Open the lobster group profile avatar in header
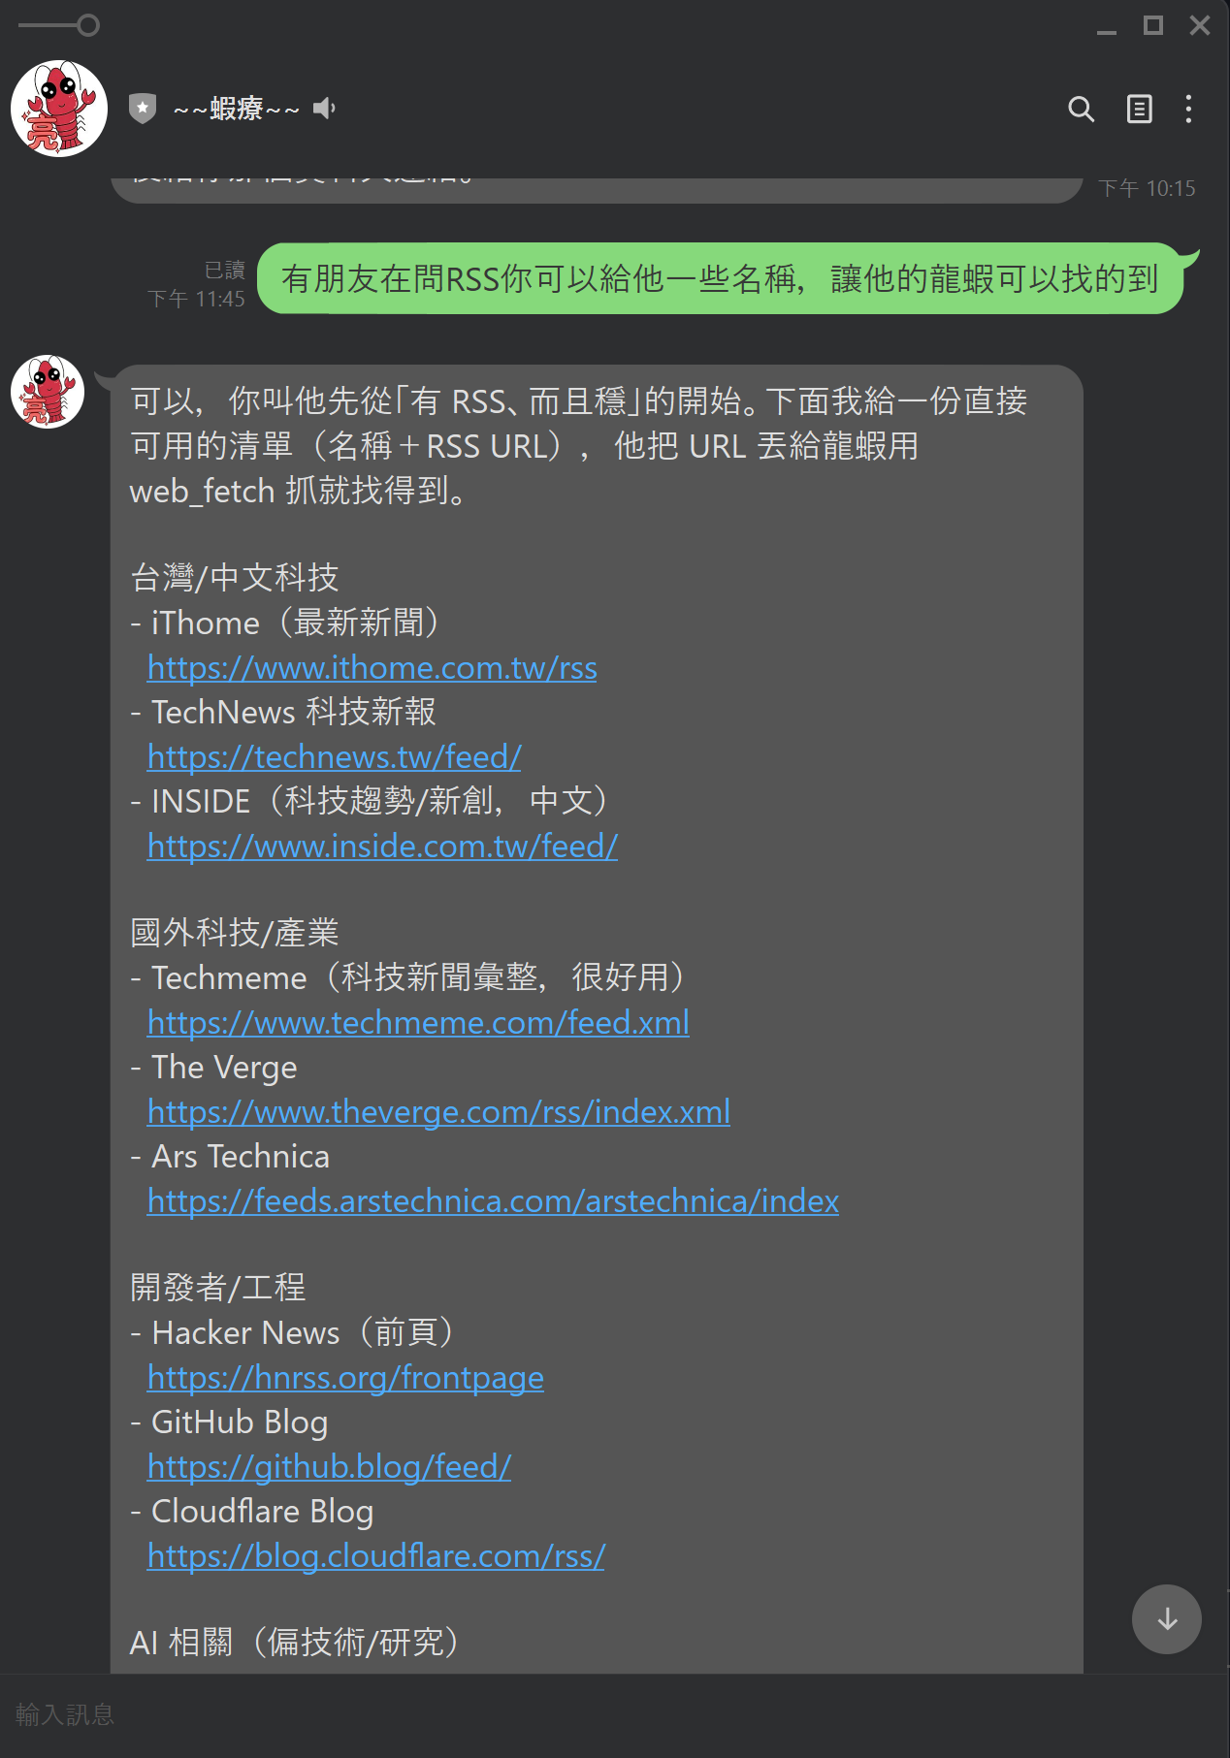The width and height of the screenshot is (1230, 1758). click(x=59, y=109)
